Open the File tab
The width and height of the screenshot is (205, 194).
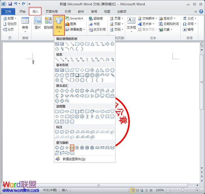(8, 12)
